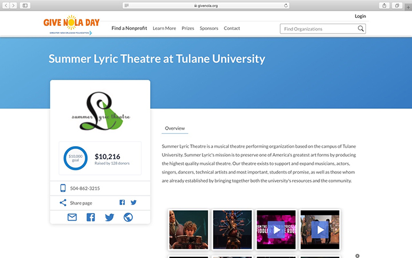Share on Facebook via small Share-row icon
The width and height of the screenshot is (412, 258).
coord(122,202)
